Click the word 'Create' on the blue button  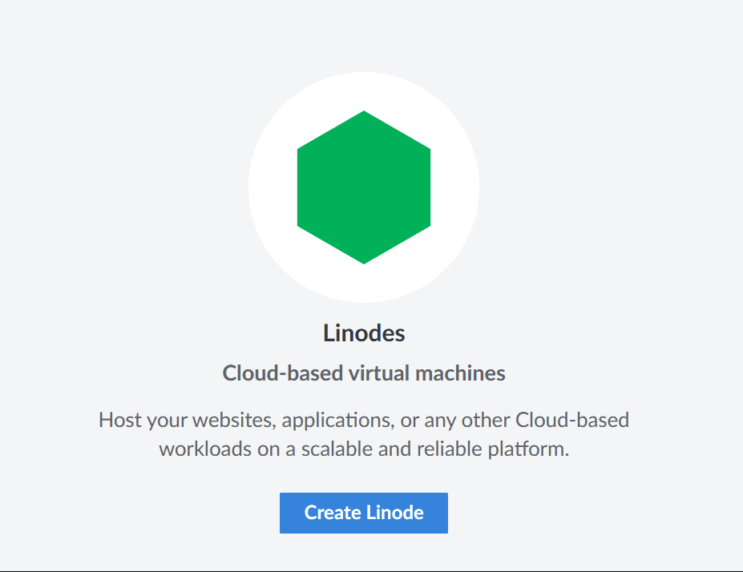[332, 513]
